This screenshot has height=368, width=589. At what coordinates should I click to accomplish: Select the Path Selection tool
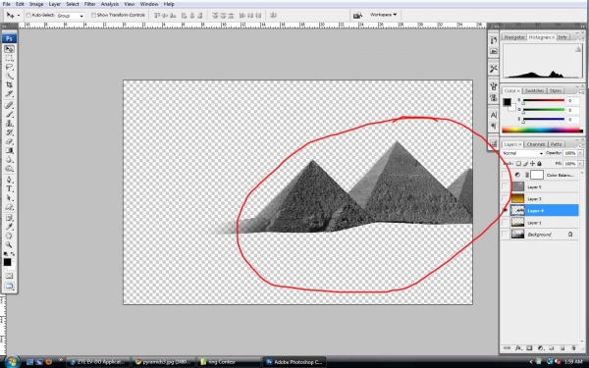tap(9, 198)
